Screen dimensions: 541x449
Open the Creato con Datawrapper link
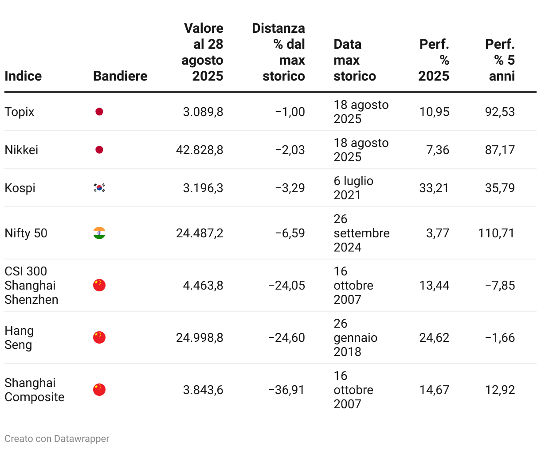57,439
